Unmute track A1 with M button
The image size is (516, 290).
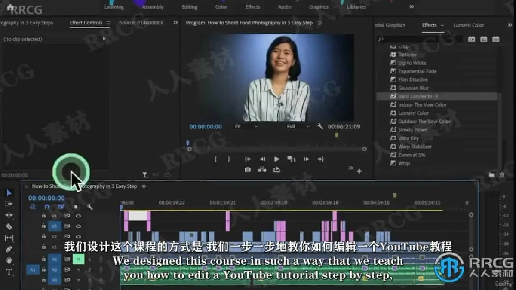pyautogui.click(x=78, y=259)
